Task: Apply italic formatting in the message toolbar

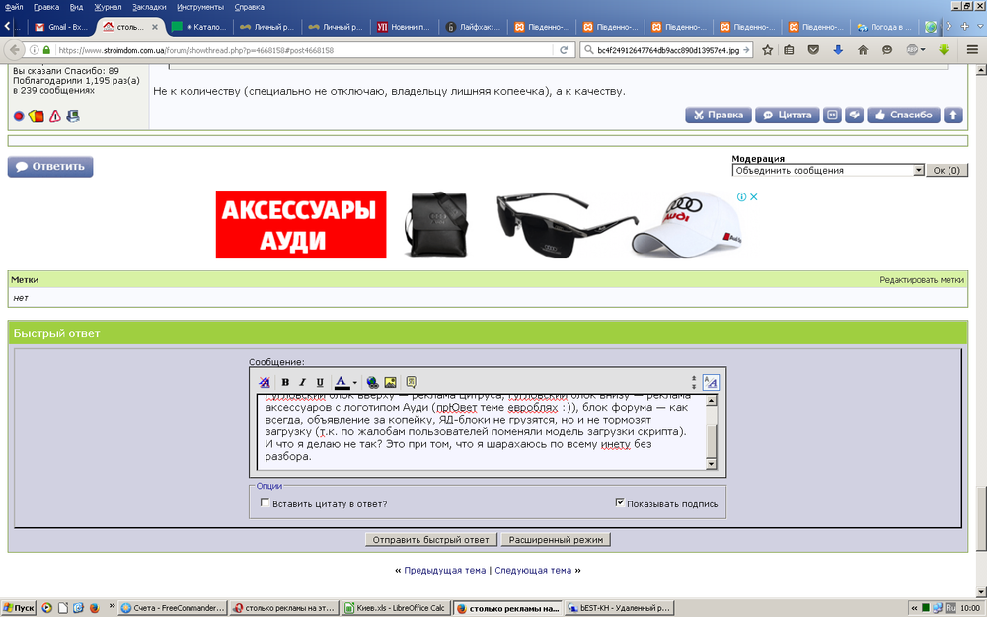Action: tap(302, 383)
